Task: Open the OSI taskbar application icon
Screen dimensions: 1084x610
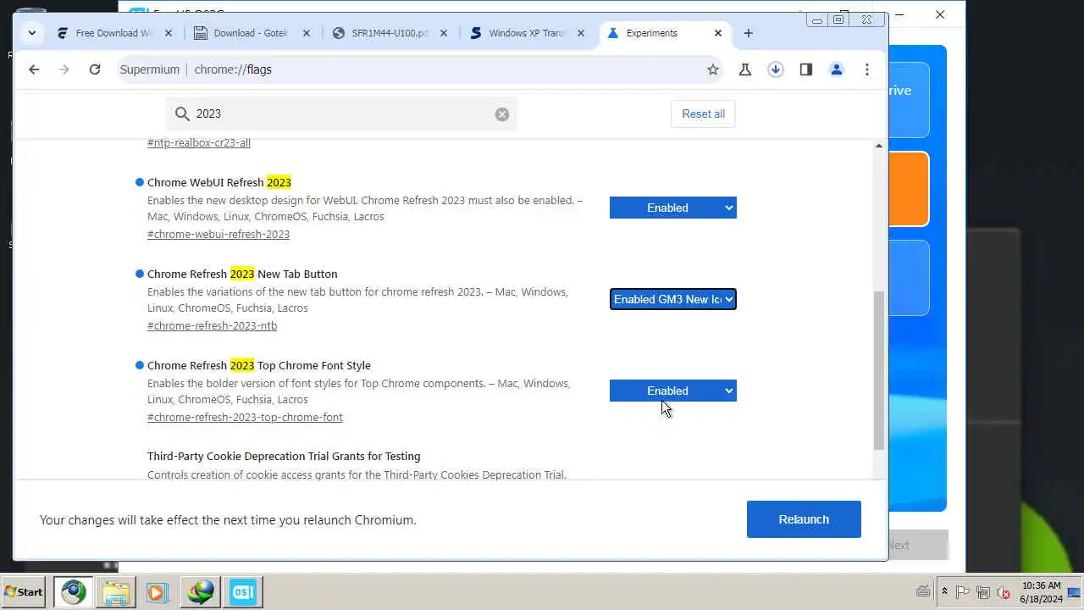Action: (x=243, y=591)
